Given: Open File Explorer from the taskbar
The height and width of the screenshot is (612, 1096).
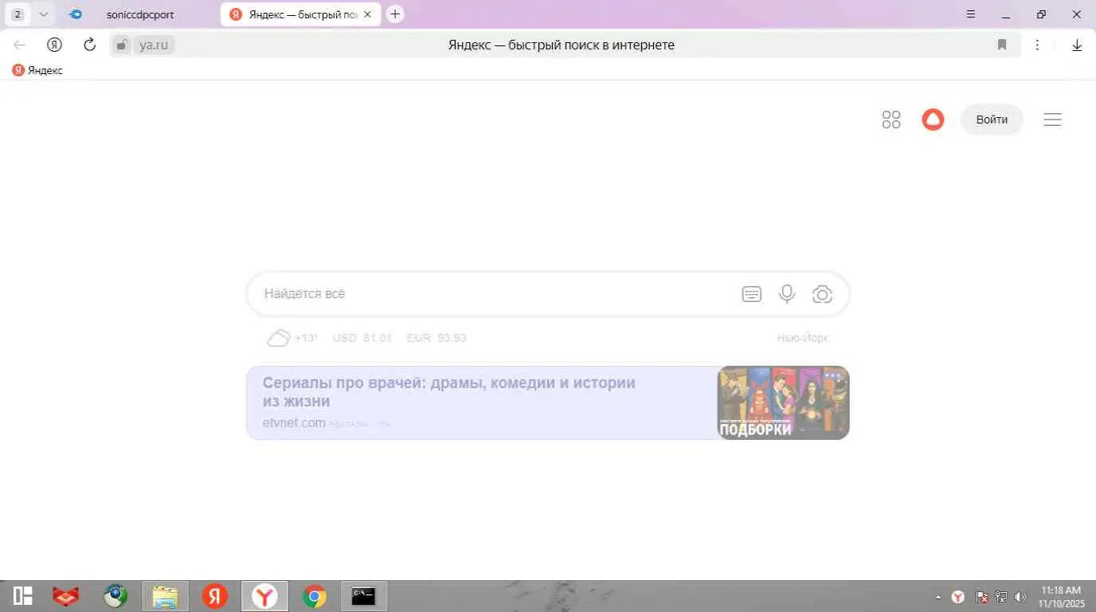Looking at the screenshot, I should tap(165, 596).
